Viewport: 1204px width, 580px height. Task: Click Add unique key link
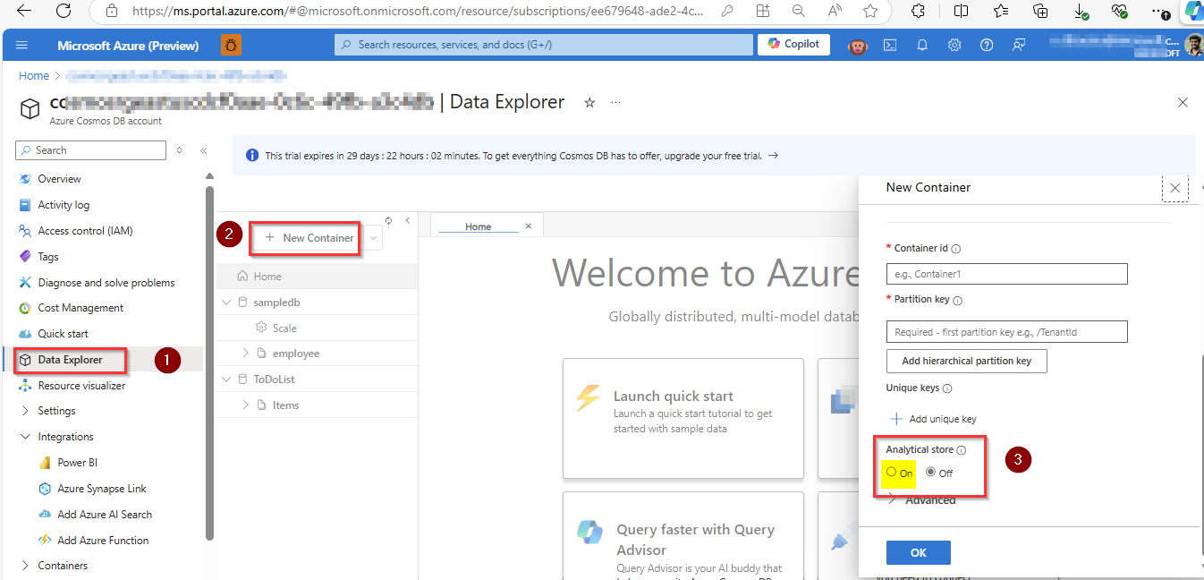point(933,418)
